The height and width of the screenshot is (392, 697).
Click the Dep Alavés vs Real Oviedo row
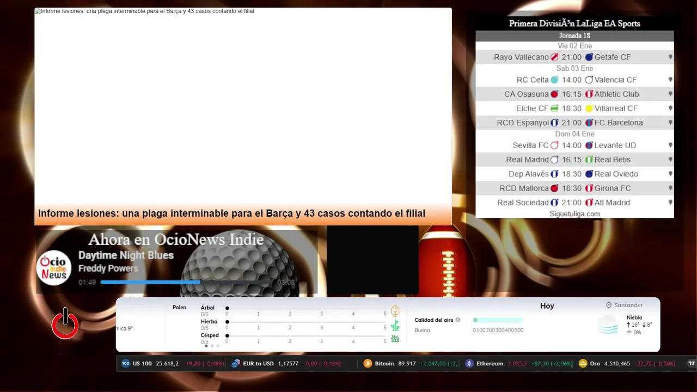[x=574, y=174]
